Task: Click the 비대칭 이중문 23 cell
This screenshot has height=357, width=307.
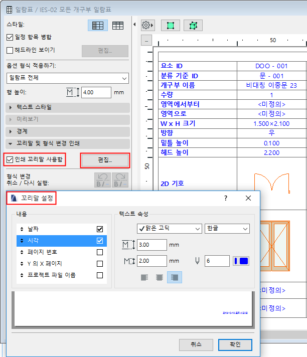Action: [x=271, y=85]
